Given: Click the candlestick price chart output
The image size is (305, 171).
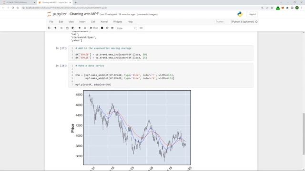Looking at the screenshot, I should (137, 128).
